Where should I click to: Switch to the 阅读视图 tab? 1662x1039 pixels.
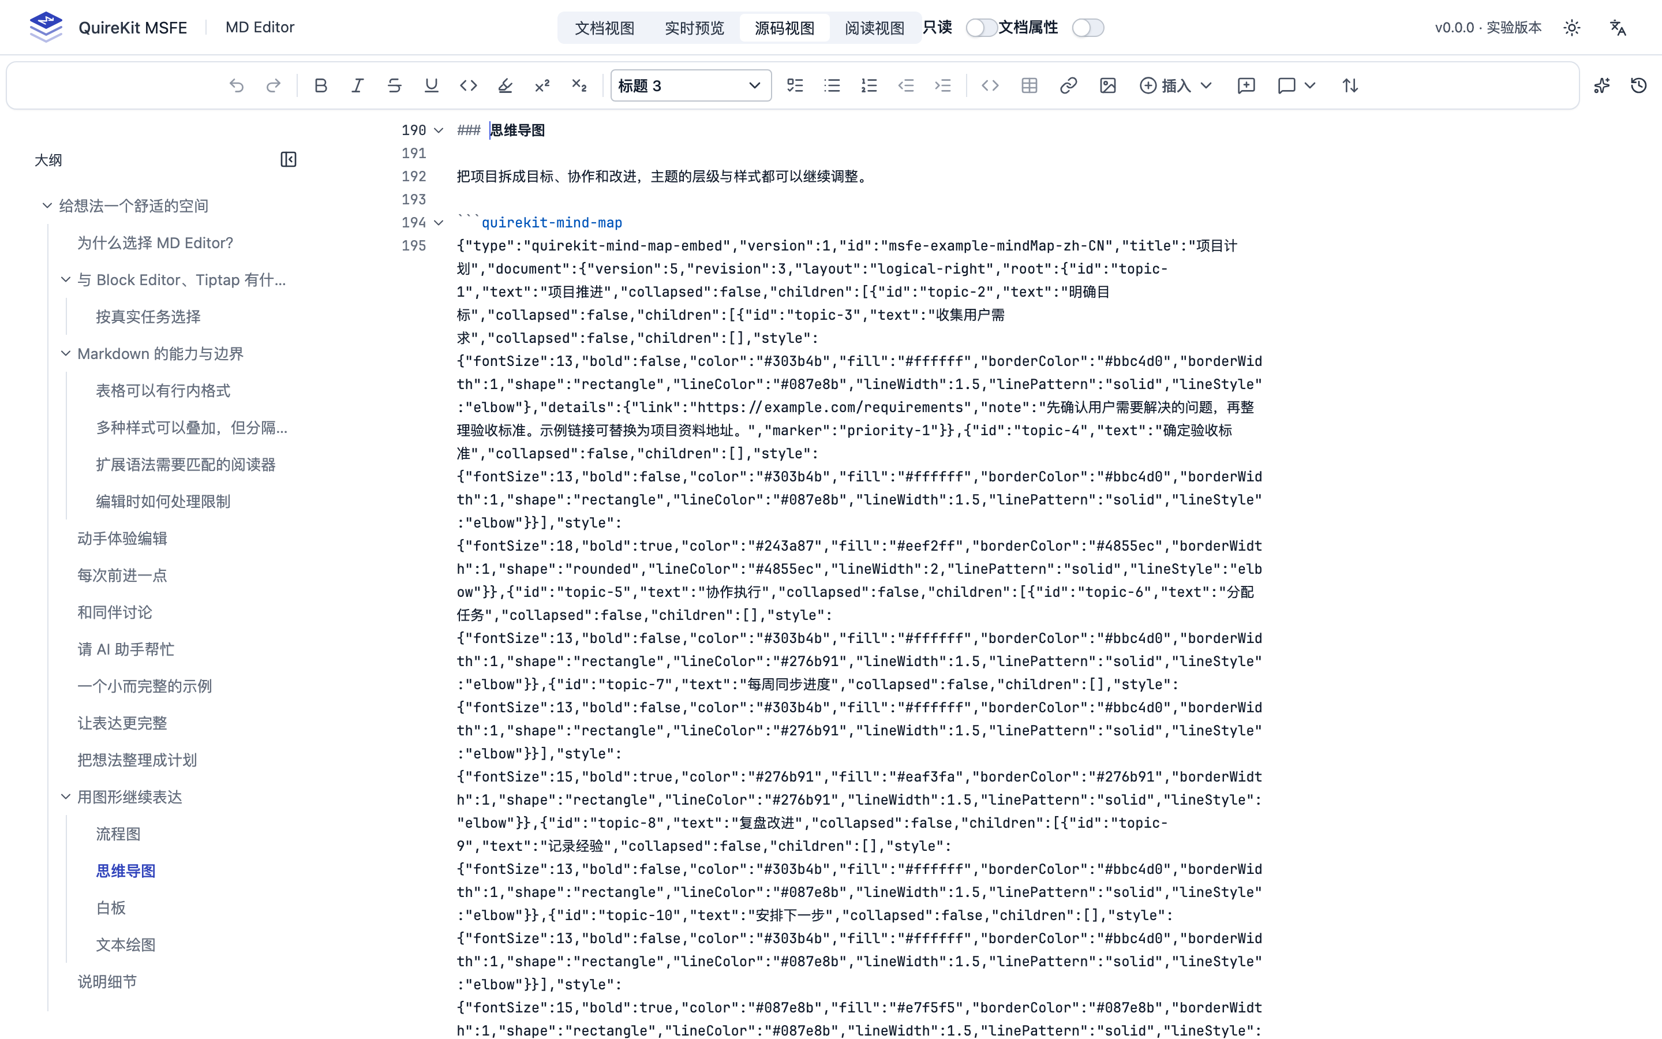(x=874, y=28)
